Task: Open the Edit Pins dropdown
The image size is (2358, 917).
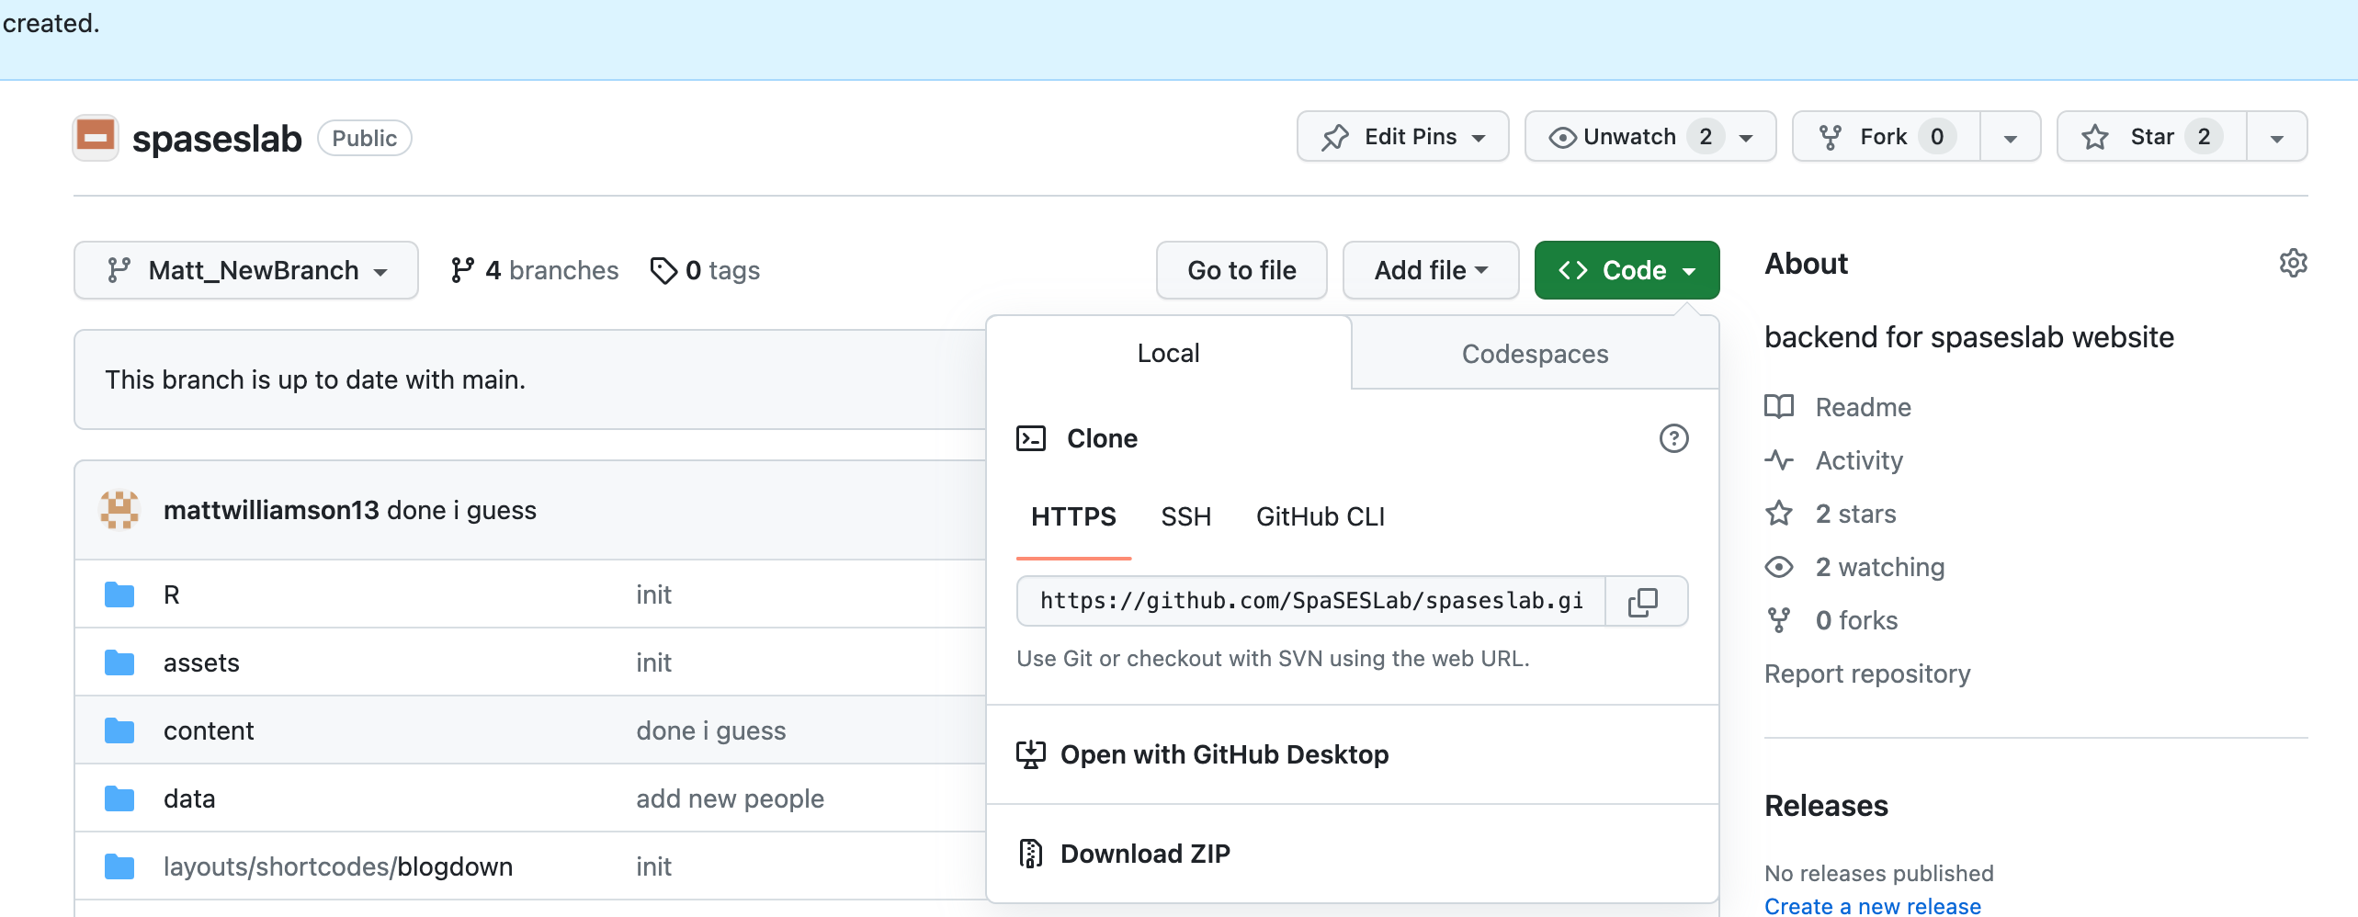Action: [x=1402, y=137]
